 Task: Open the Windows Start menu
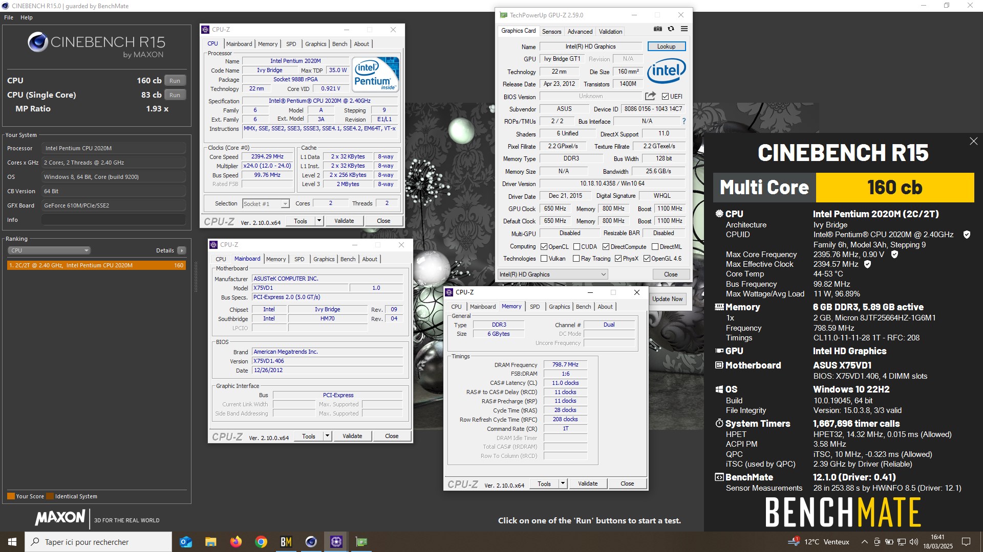point(12,542)
